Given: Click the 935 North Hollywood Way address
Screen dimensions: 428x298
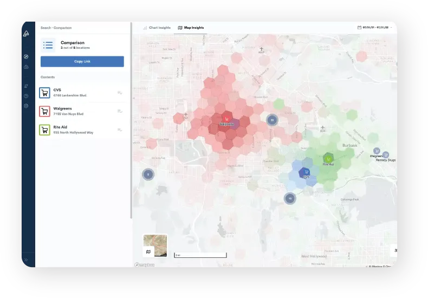Looking at the screenshot, I should (x=73, y=132).
